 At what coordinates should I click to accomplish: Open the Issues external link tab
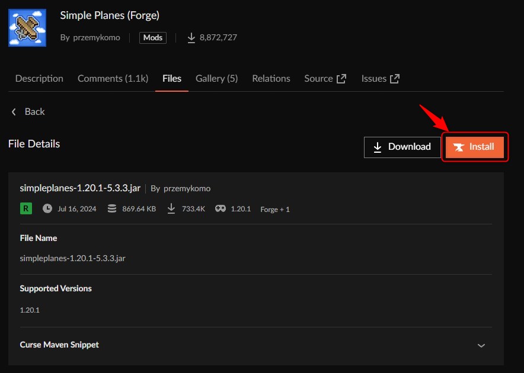pyautogui.click(x=381, y=79)
